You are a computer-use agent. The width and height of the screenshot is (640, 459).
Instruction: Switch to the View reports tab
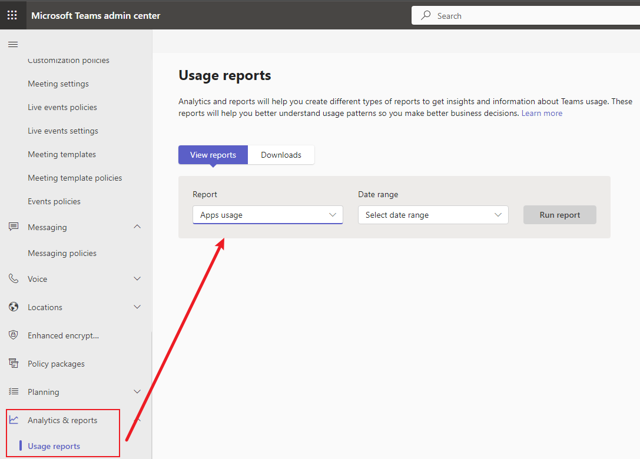213,155
